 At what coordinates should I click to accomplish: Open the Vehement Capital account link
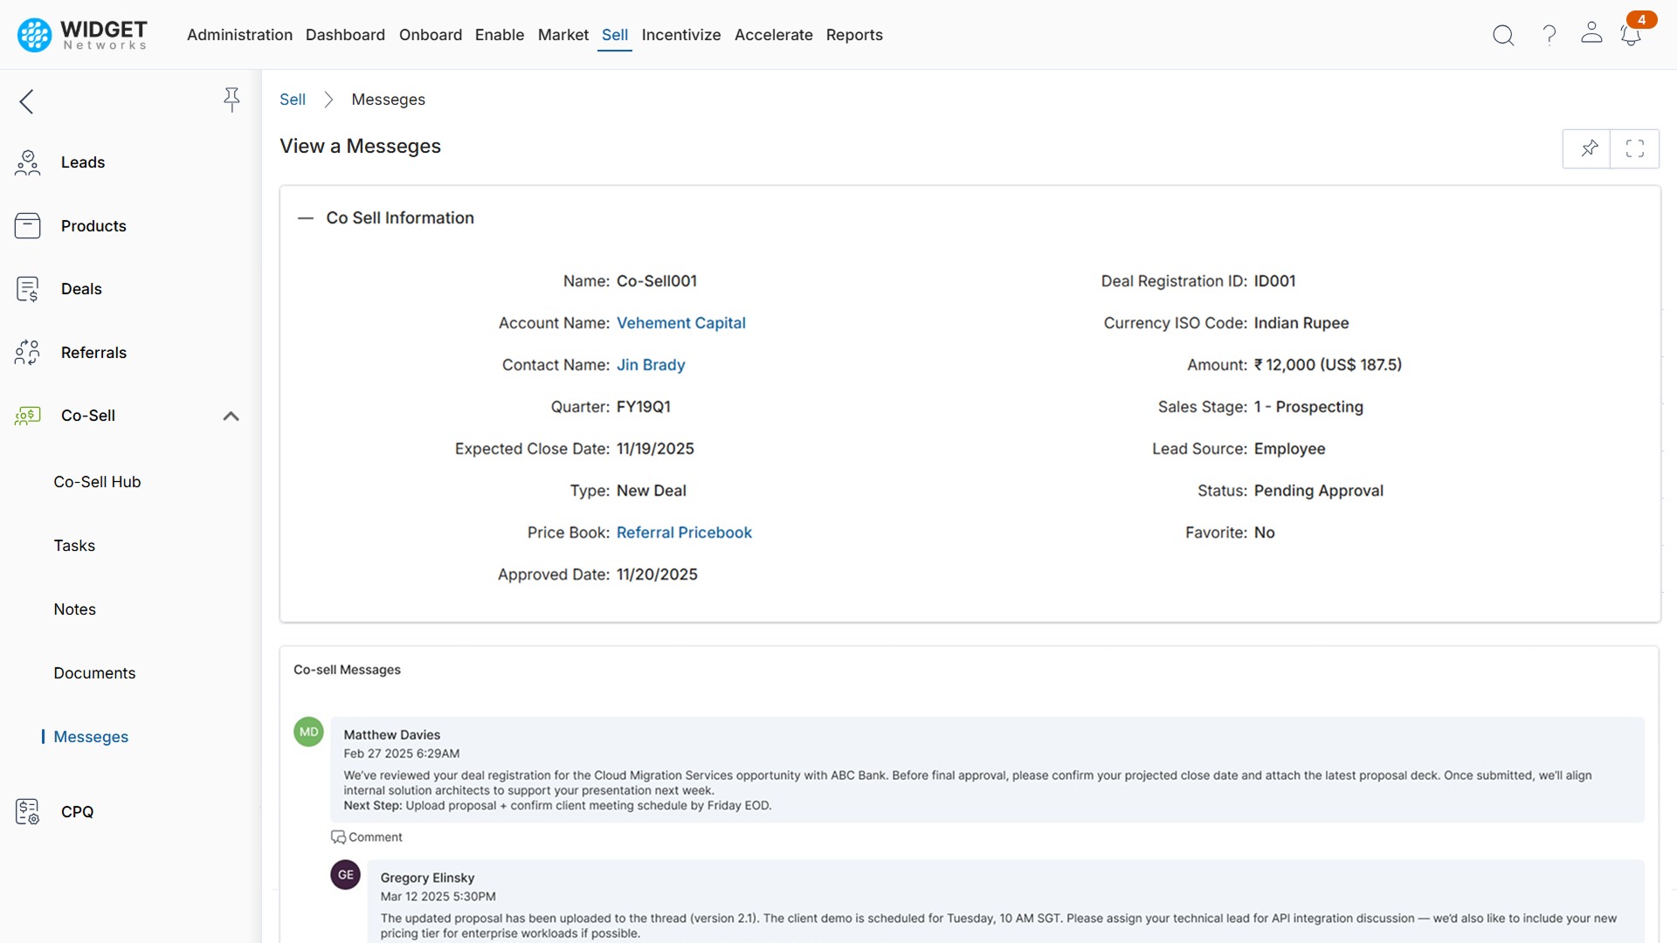tap(681, 322)
